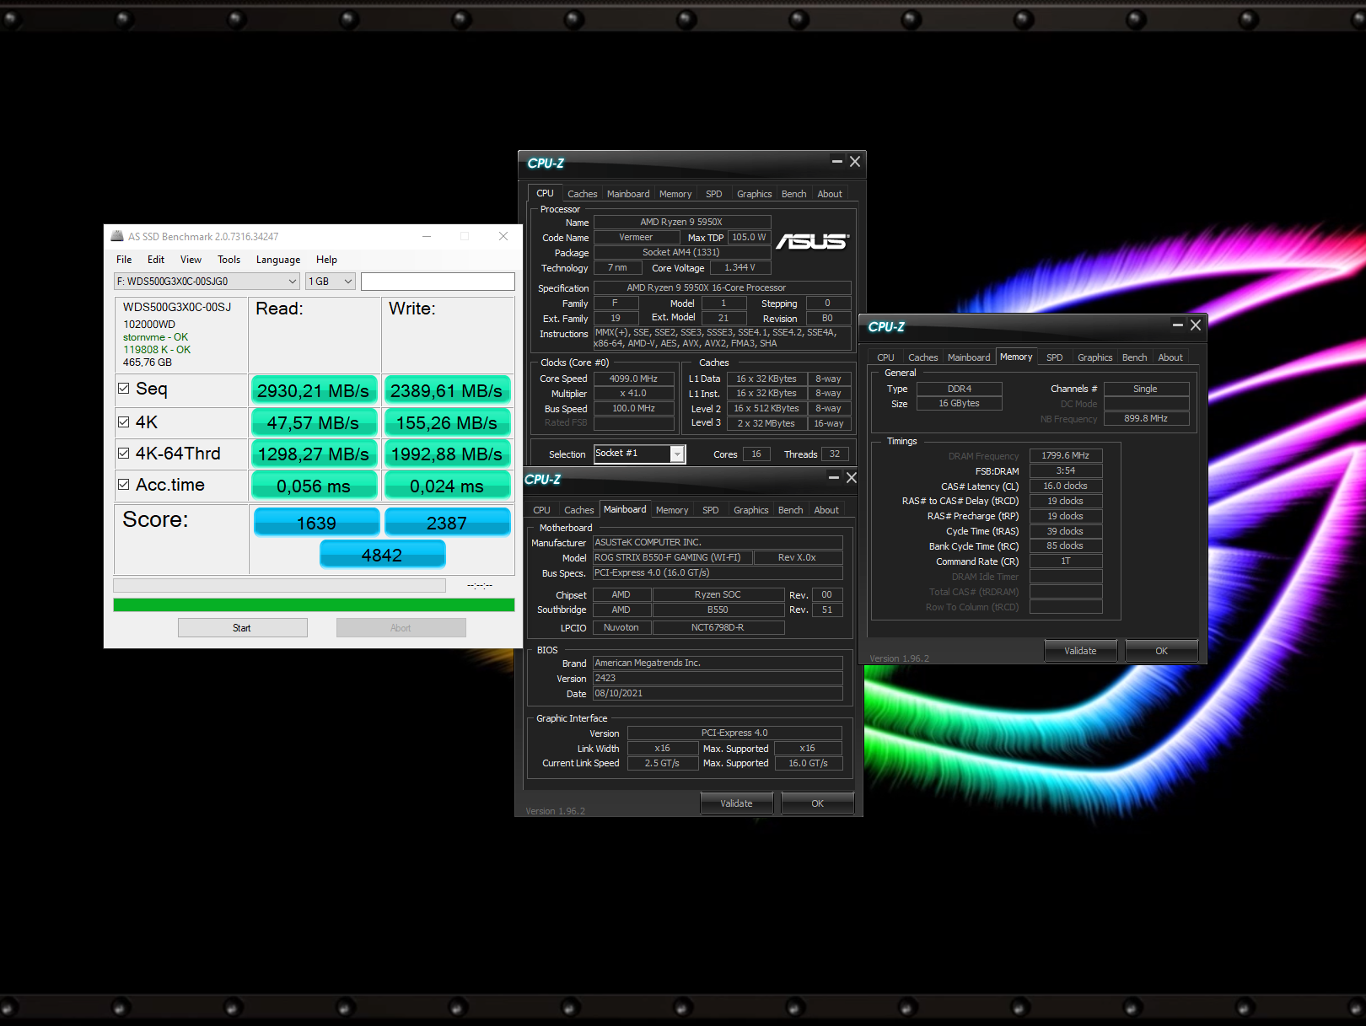Viewport: 1366px width, 1026px height.
Task: Select Bench tab in CPU-Z Mainboard window
Action: (790, 510)
